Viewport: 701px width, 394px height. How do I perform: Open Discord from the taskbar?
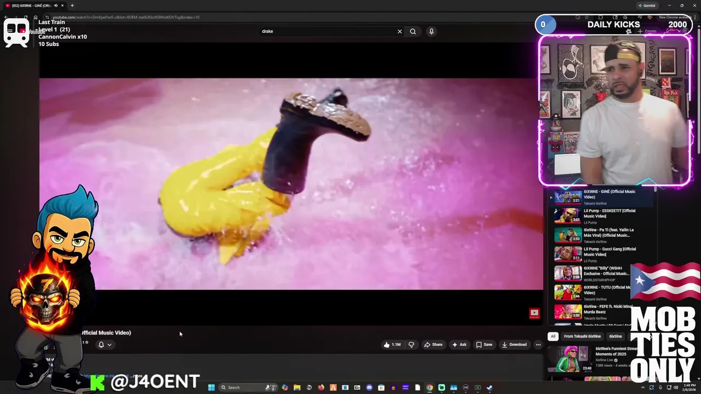[370, 387]
